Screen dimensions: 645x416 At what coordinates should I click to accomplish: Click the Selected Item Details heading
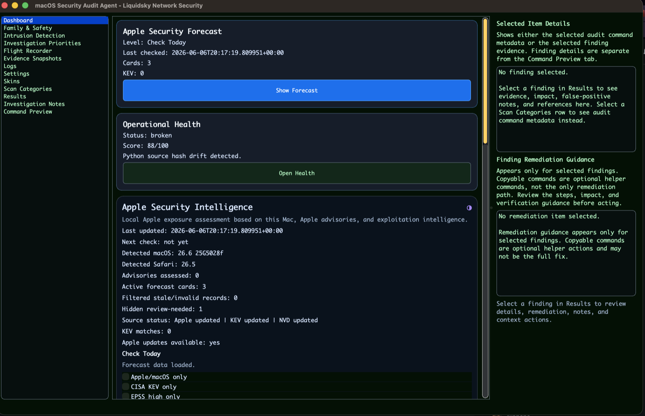coord(533,24)
